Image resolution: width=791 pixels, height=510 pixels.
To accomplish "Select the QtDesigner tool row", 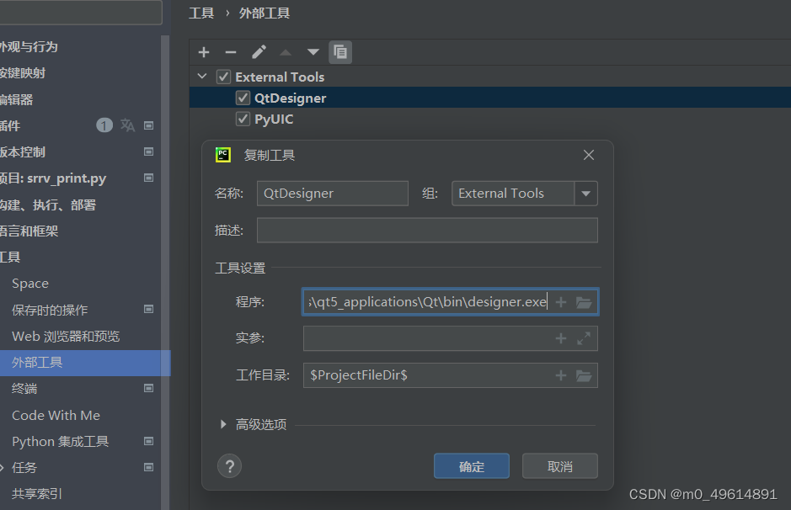I will click(489, 98).
